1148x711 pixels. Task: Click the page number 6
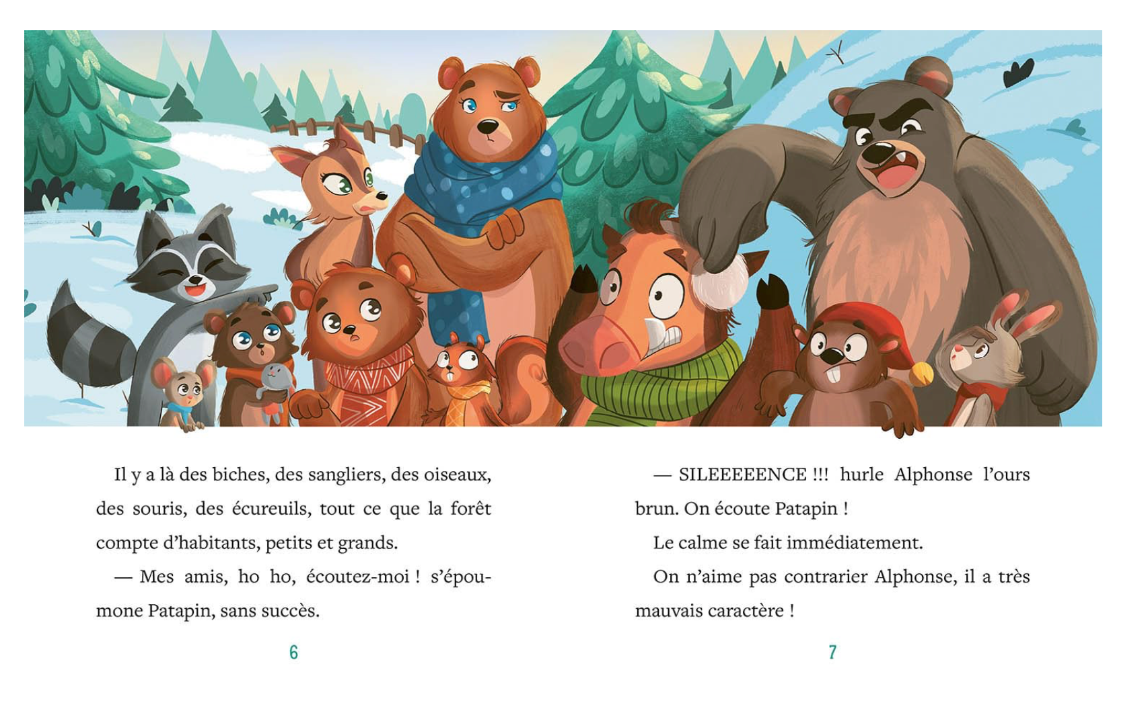point(293,652)
